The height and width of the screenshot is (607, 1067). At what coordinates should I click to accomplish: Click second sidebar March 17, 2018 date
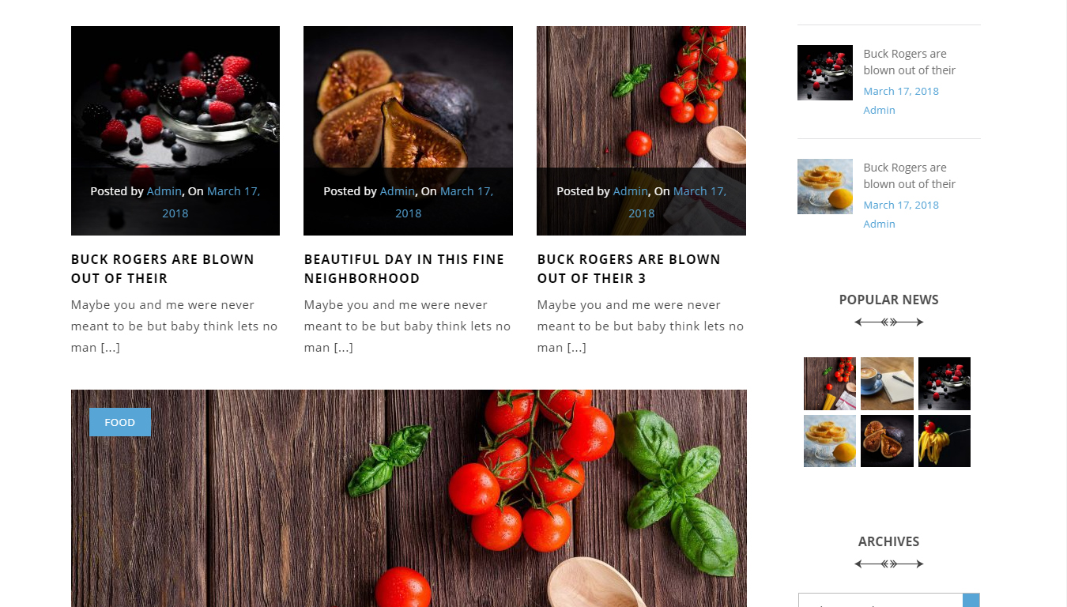pos(901,205)
